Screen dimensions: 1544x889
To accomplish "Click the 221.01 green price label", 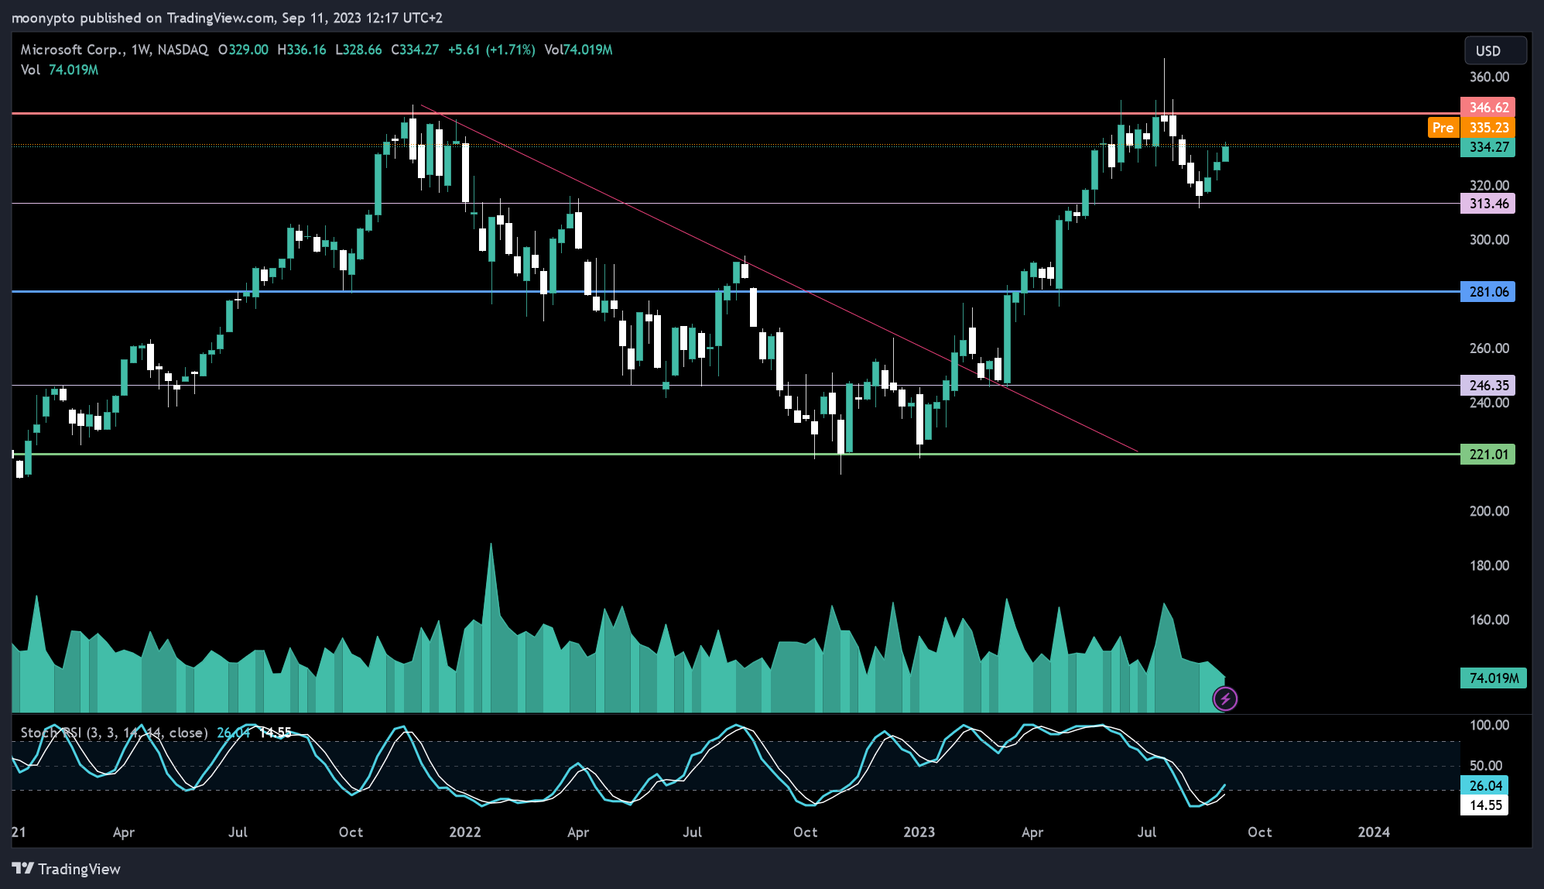I will pyautogui.click(x=1488, y=455).
